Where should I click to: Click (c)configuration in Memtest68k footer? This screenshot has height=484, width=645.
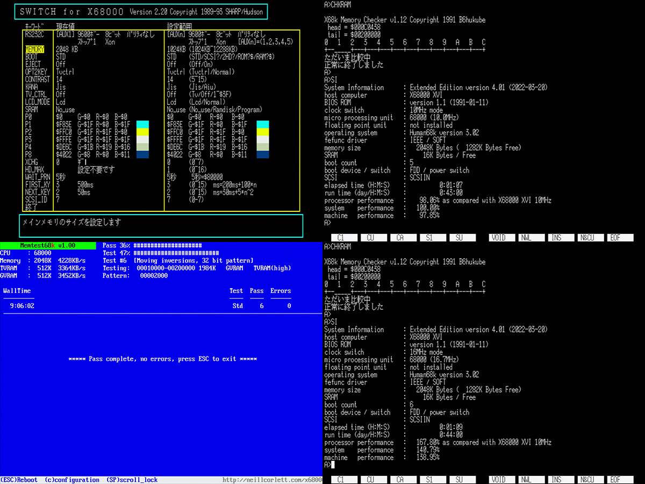(x=72, y=480)
